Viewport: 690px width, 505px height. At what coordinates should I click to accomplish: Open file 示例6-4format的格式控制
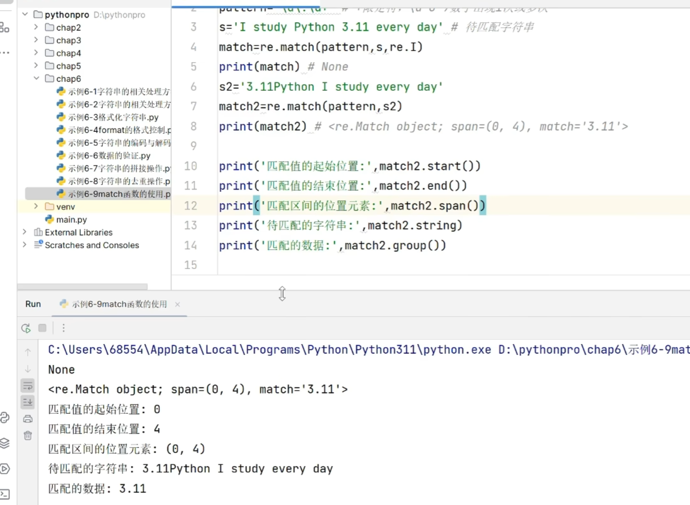(113, 130)
